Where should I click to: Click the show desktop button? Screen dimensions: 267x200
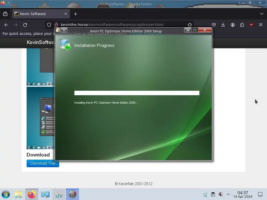pos(260,194)
